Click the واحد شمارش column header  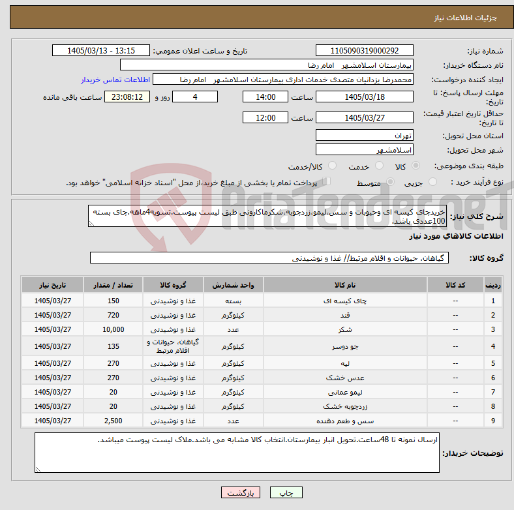pos(233,285)
